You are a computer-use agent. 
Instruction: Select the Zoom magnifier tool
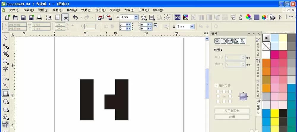[5, 61]
